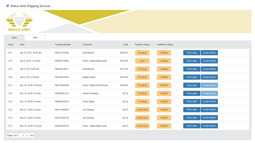Click page 1 in pagination

coord(23,135)
